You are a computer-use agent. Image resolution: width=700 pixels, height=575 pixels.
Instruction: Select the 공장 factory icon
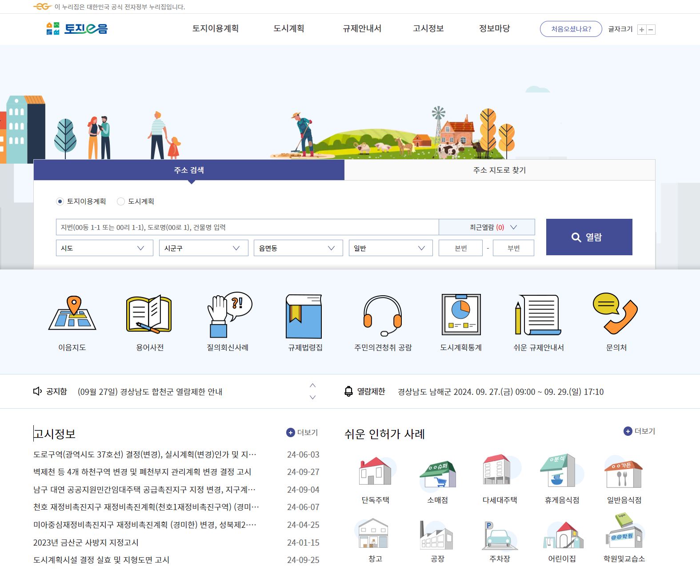[x=437, y=535]
